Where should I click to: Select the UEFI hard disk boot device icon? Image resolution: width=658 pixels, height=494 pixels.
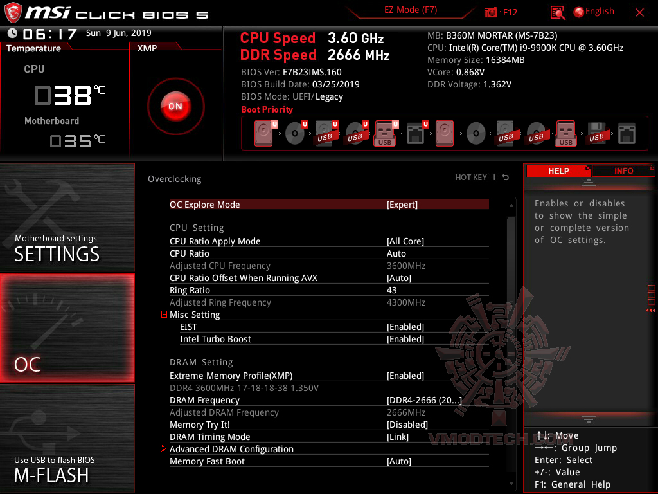click(263, 132)
